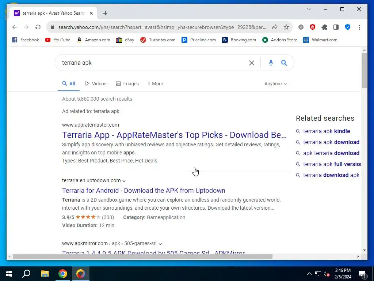Image resolution: width=374 pixels, height=281 pixels.
Task: Open the browser three-dot menu
Action: click(x=359, y=27)
